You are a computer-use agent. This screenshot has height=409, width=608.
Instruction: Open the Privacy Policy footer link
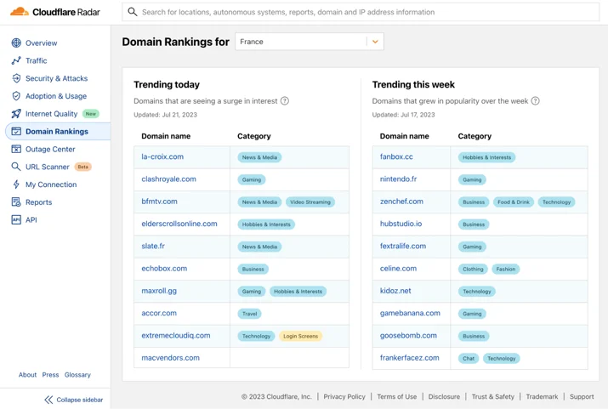click(x=344, y=396)
